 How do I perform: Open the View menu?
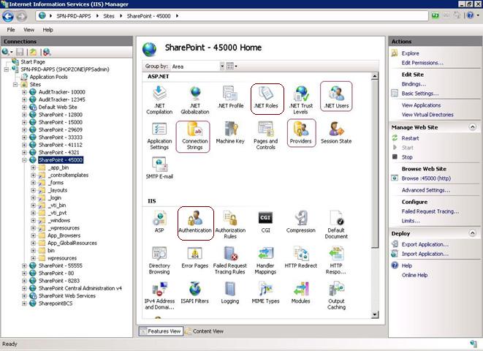point(29,30)
